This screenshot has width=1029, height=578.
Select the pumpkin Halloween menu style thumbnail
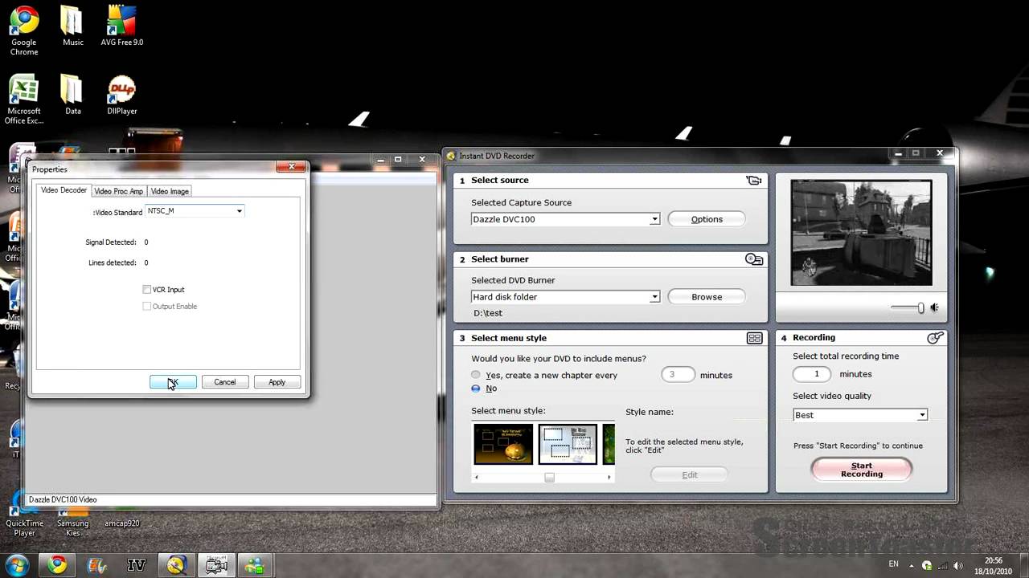click(503, 445)
